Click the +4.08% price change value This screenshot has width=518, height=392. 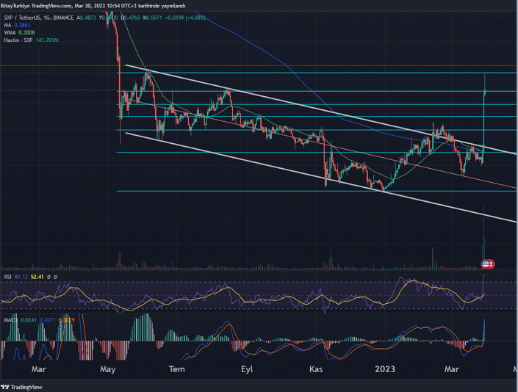pos(195,18)
